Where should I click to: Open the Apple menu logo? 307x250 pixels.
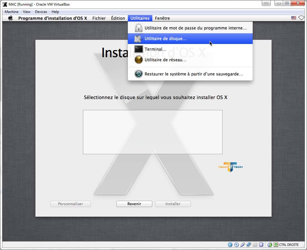click(10, 18)
